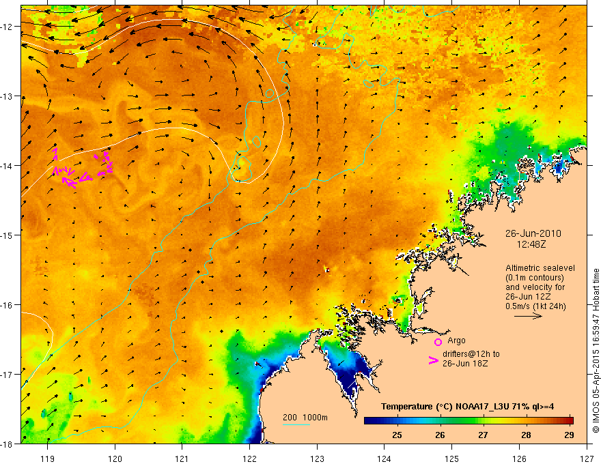Viewport: 601px width, 464px height.
Task: Click the '26-Jun 18Z' drifter legend text
Action: [465, 364]
